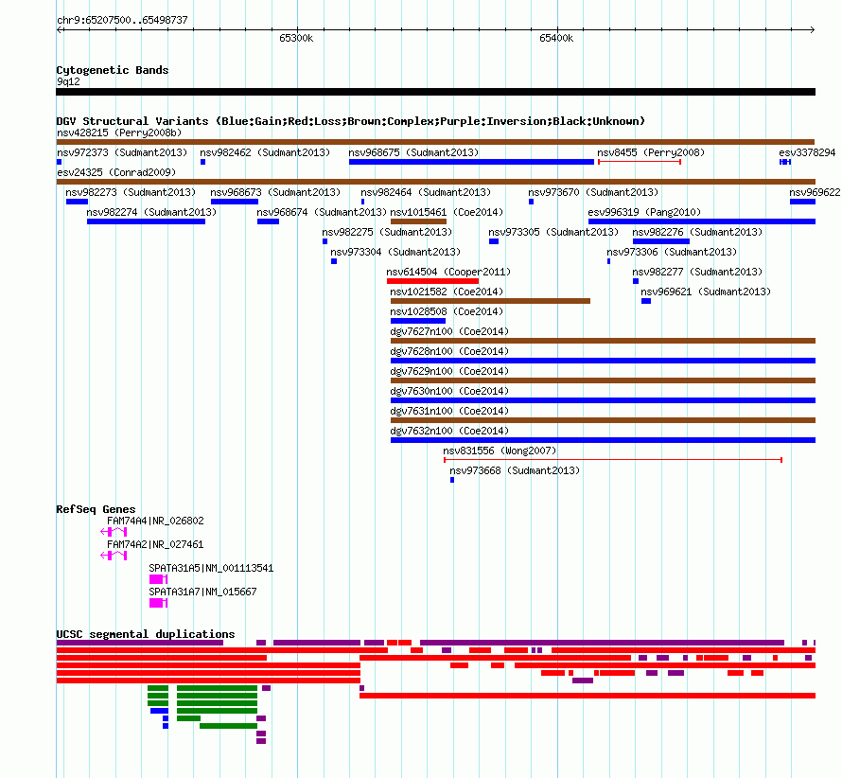Image resolution: width=842 pixels, height=778 pixels.
Task: Select nsv1028508 (Coe2014) gain variant
Action: 418,321
